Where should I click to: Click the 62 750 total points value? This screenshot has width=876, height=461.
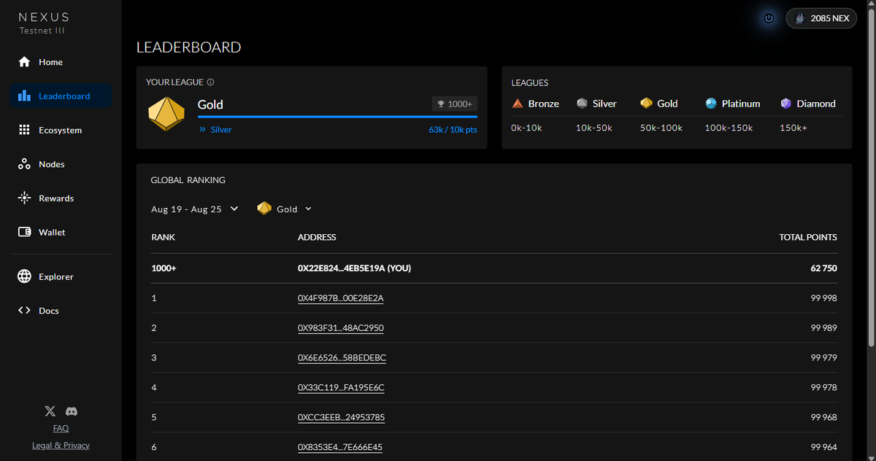(823, 268)
